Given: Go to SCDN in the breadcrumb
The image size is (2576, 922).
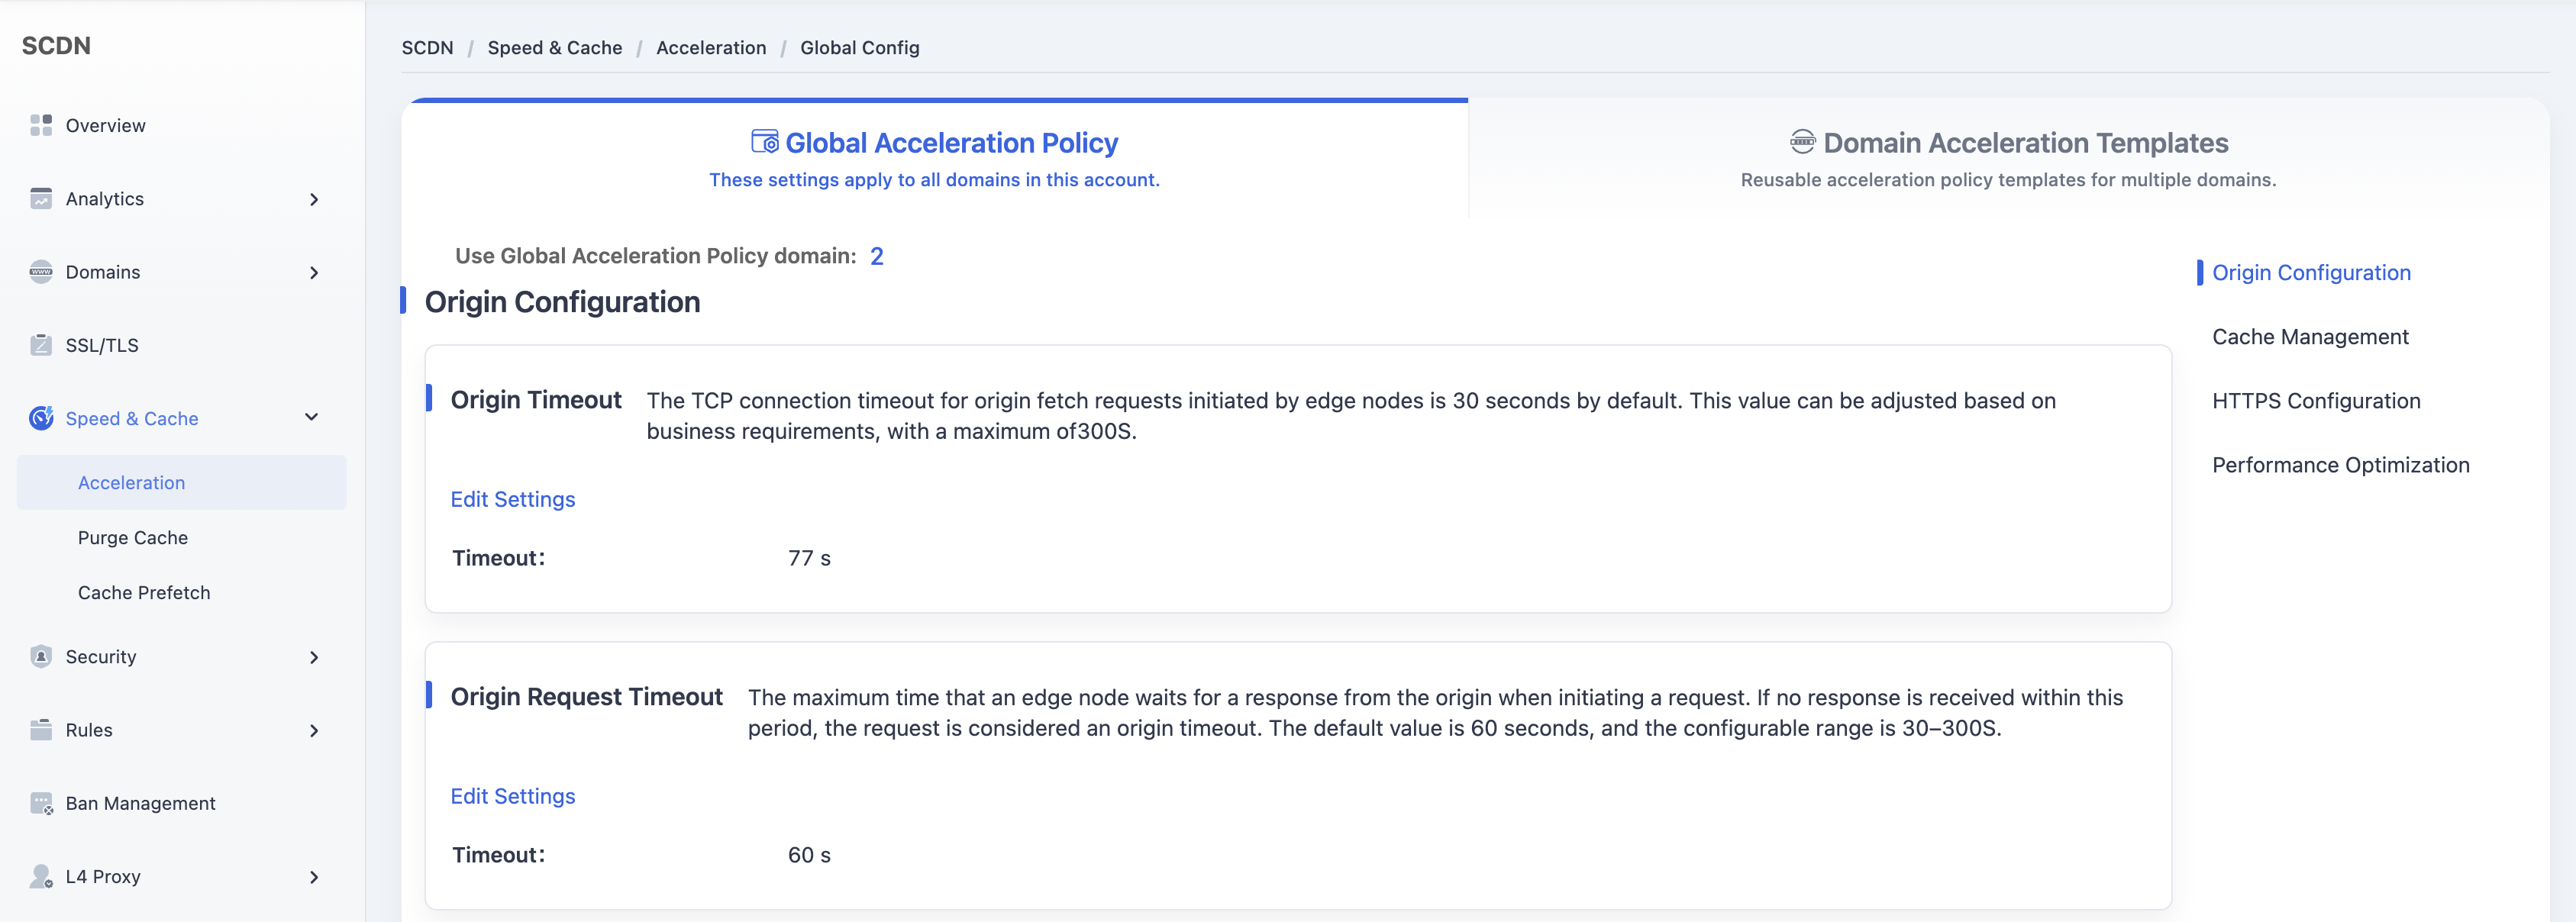Looking at the screenshot, I should point(427,47).
